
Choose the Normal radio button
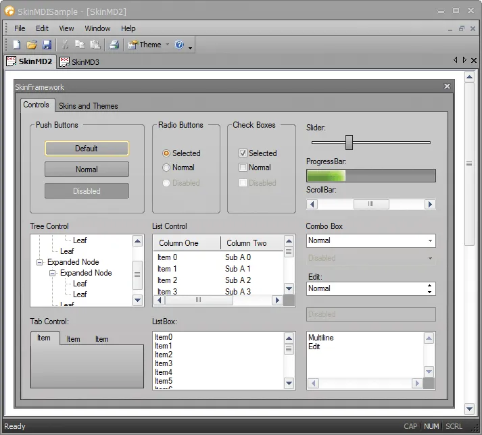pos(178,168)
